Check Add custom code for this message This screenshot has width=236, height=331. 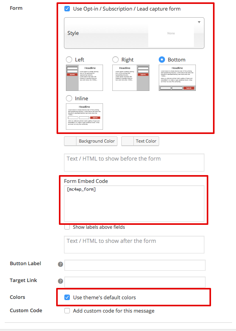67,311
